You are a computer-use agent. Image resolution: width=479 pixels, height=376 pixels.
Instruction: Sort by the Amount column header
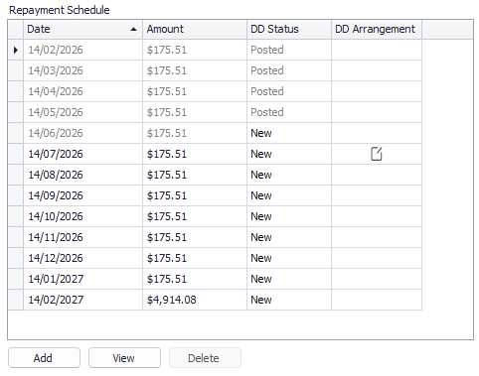point(195,29)
